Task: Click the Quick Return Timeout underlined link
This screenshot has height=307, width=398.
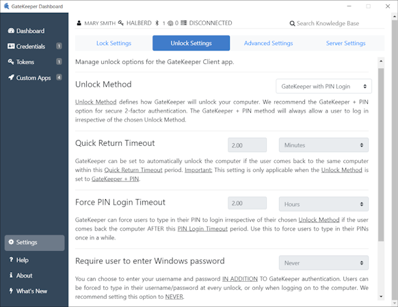Action: (133, 170)
